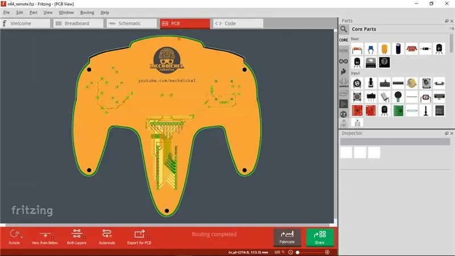Click the green Share button
The image size is (455, 256).
tap(320, 237)
